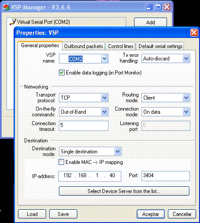This screenshot has width=200, height=223.
Task: Switch to General properties tab
Action: pos(40,45)
